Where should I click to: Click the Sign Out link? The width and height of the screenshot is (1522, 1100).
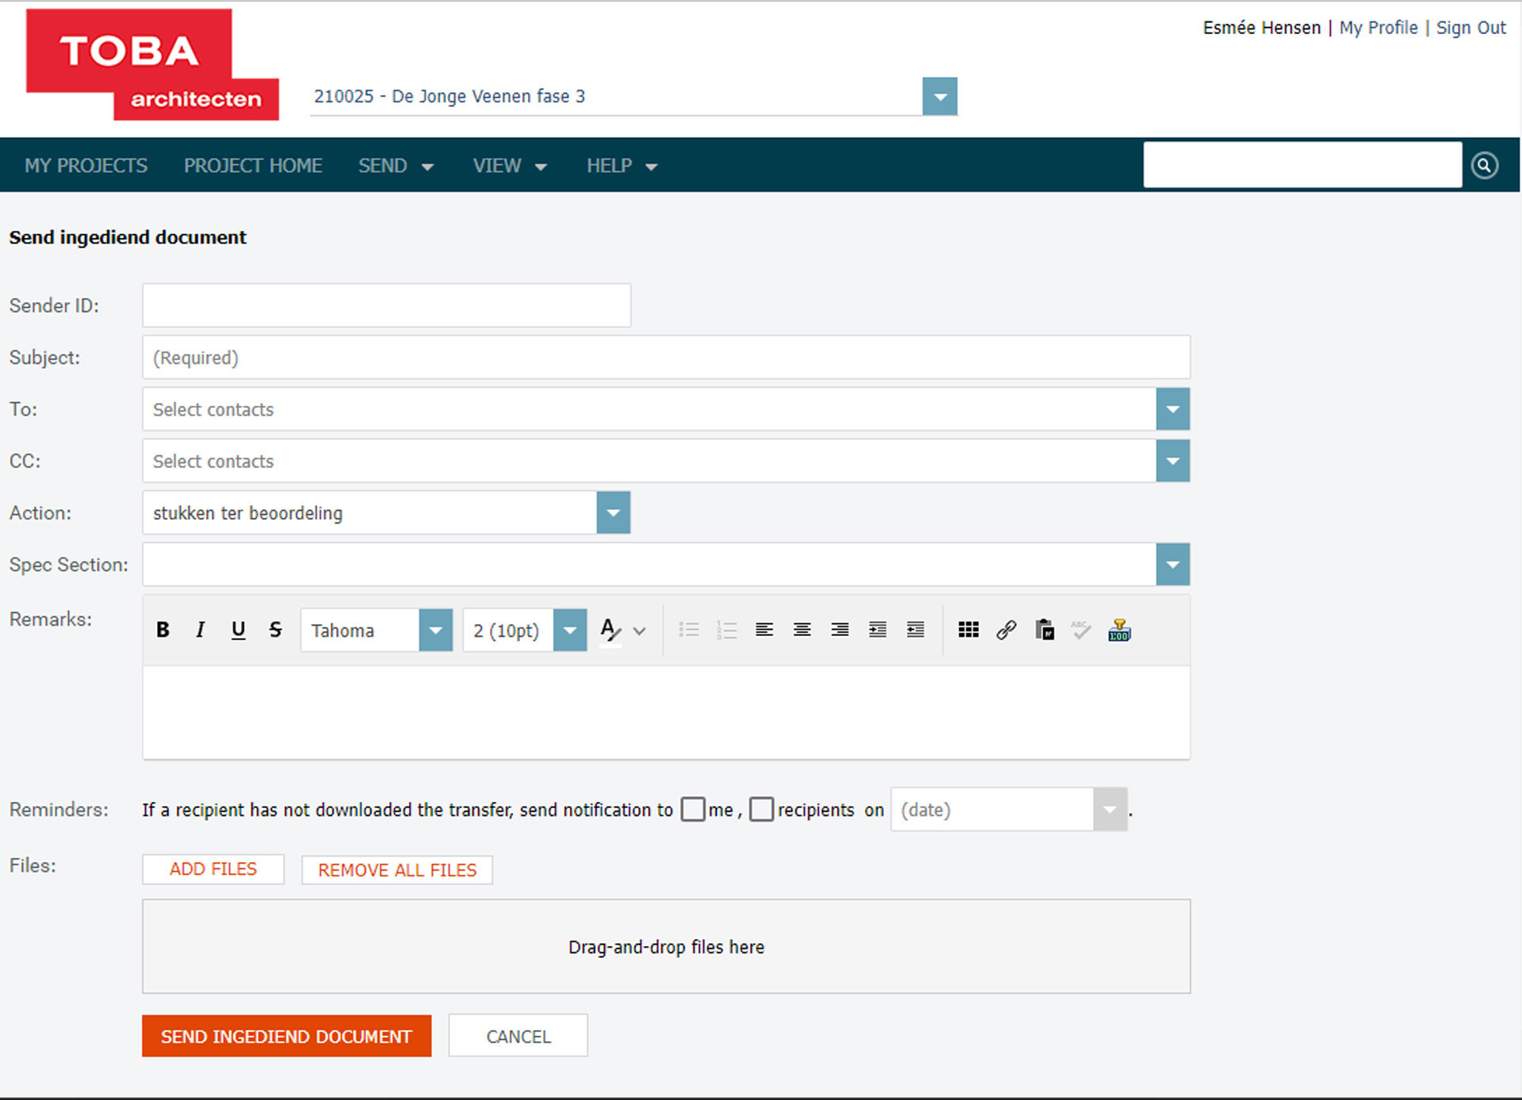(1470, 28)
